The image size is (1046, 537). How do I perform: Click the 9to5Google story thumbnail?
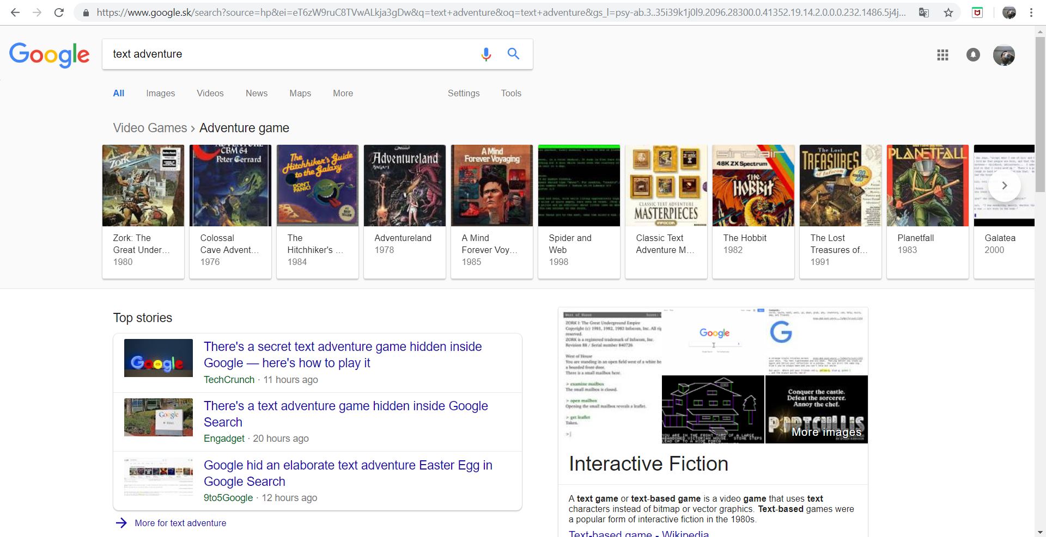pyautogui.click(x=159, y=477)
